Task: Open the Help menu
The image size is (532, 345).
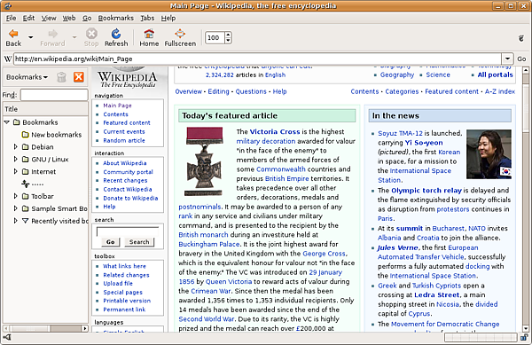Action: [x=168, y=18]
